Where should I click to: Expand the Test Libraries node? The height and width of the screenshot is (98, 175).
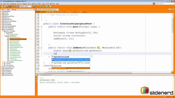coord(3,65)
